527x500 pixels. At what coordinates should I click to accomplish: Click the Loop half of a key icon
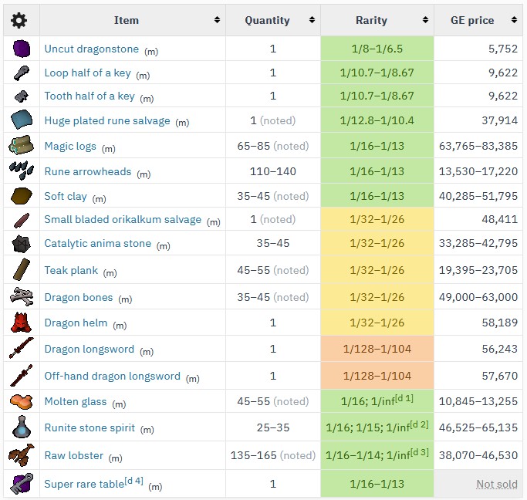coord(22,73)
